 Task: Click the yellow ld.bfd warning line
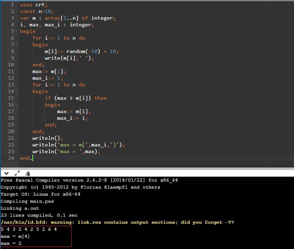coord(117,222)
